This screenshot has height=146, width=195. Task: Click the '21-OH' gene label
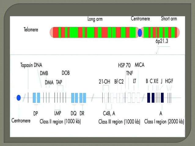pos(105,82)
